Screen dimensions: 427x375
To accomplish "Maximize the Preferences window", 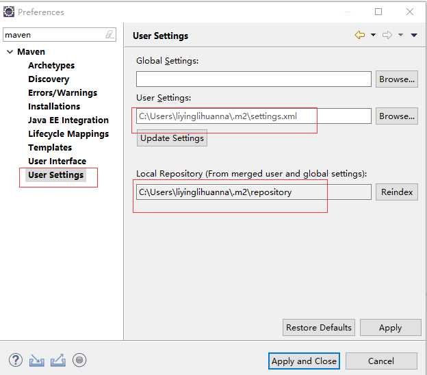I will (378, 12).
